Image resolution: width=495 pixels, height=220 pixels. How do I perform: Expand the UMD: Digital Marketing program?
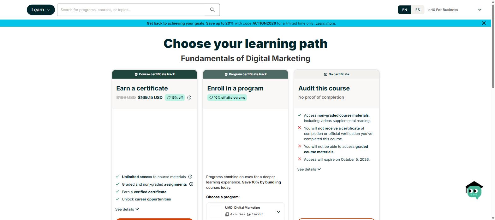coord(278,212)
